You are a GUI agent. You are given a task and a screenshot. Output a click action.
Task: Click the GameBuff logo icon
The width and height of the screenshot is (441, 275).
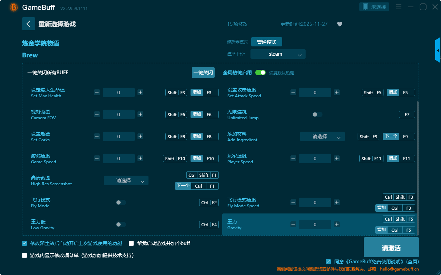coord(14,7)
